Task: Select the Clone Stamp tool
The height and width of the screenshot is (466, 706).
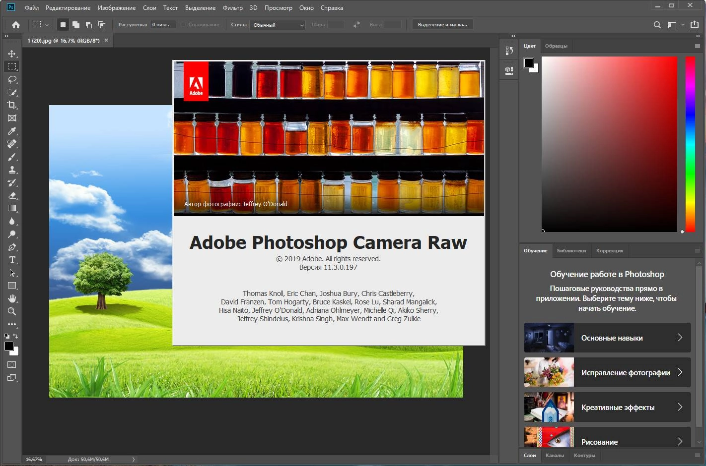Action: (12, 170)
